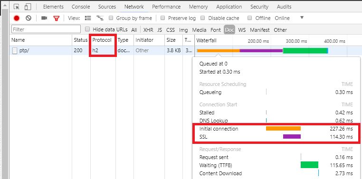Viewport: 362px width, 179px height.
Task: Open the Online throttling dropdown arrow
Action: [x=302, y=18]
